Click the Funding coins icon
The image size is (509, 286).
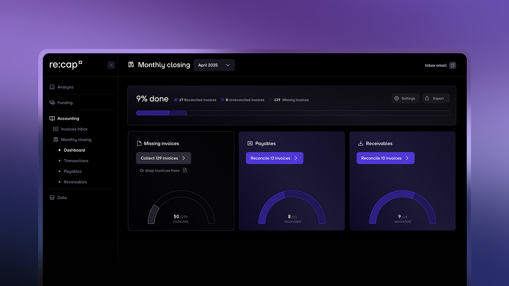point(52,102)
